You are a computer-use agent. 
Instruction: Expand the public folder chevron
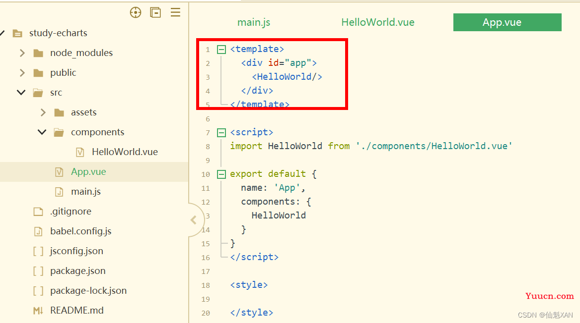(22, 73)
